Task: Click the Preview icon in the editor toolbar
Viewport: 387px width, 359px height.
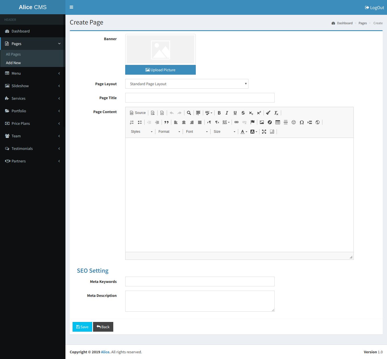Action: click(153, 113)
